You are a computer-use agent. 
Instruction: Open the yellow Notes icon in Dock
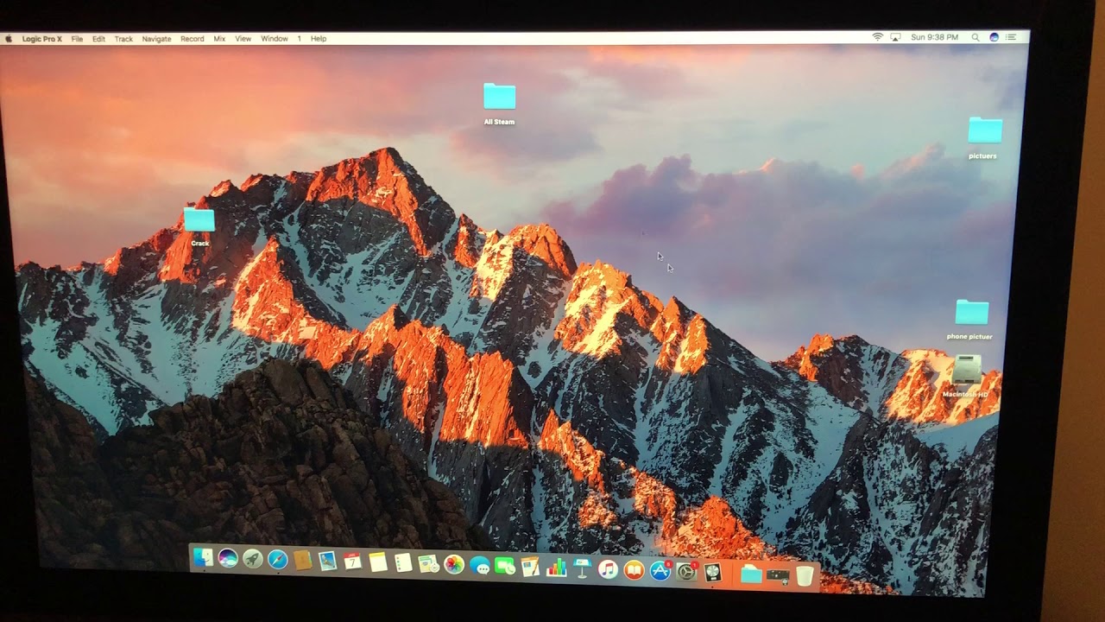point(377,562)
